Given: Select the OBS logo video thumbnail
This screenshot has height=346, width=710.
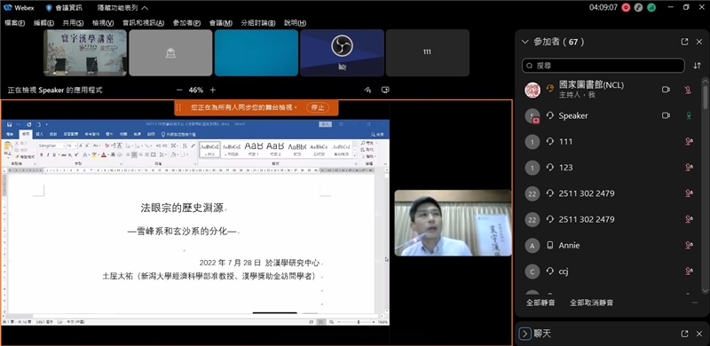Looking at the screenshot, I should point(342,52).
